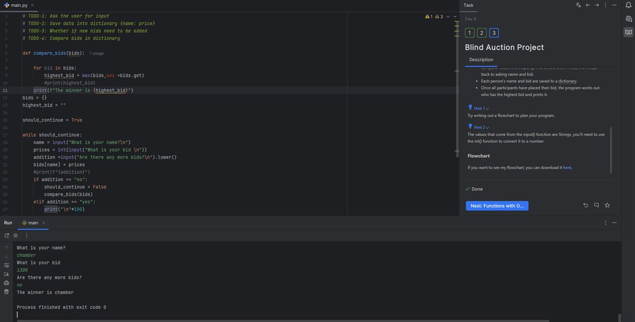The image size is (635, 322).
Task: Click 'The winner is chamber' console output
Action: pos(45,292)
